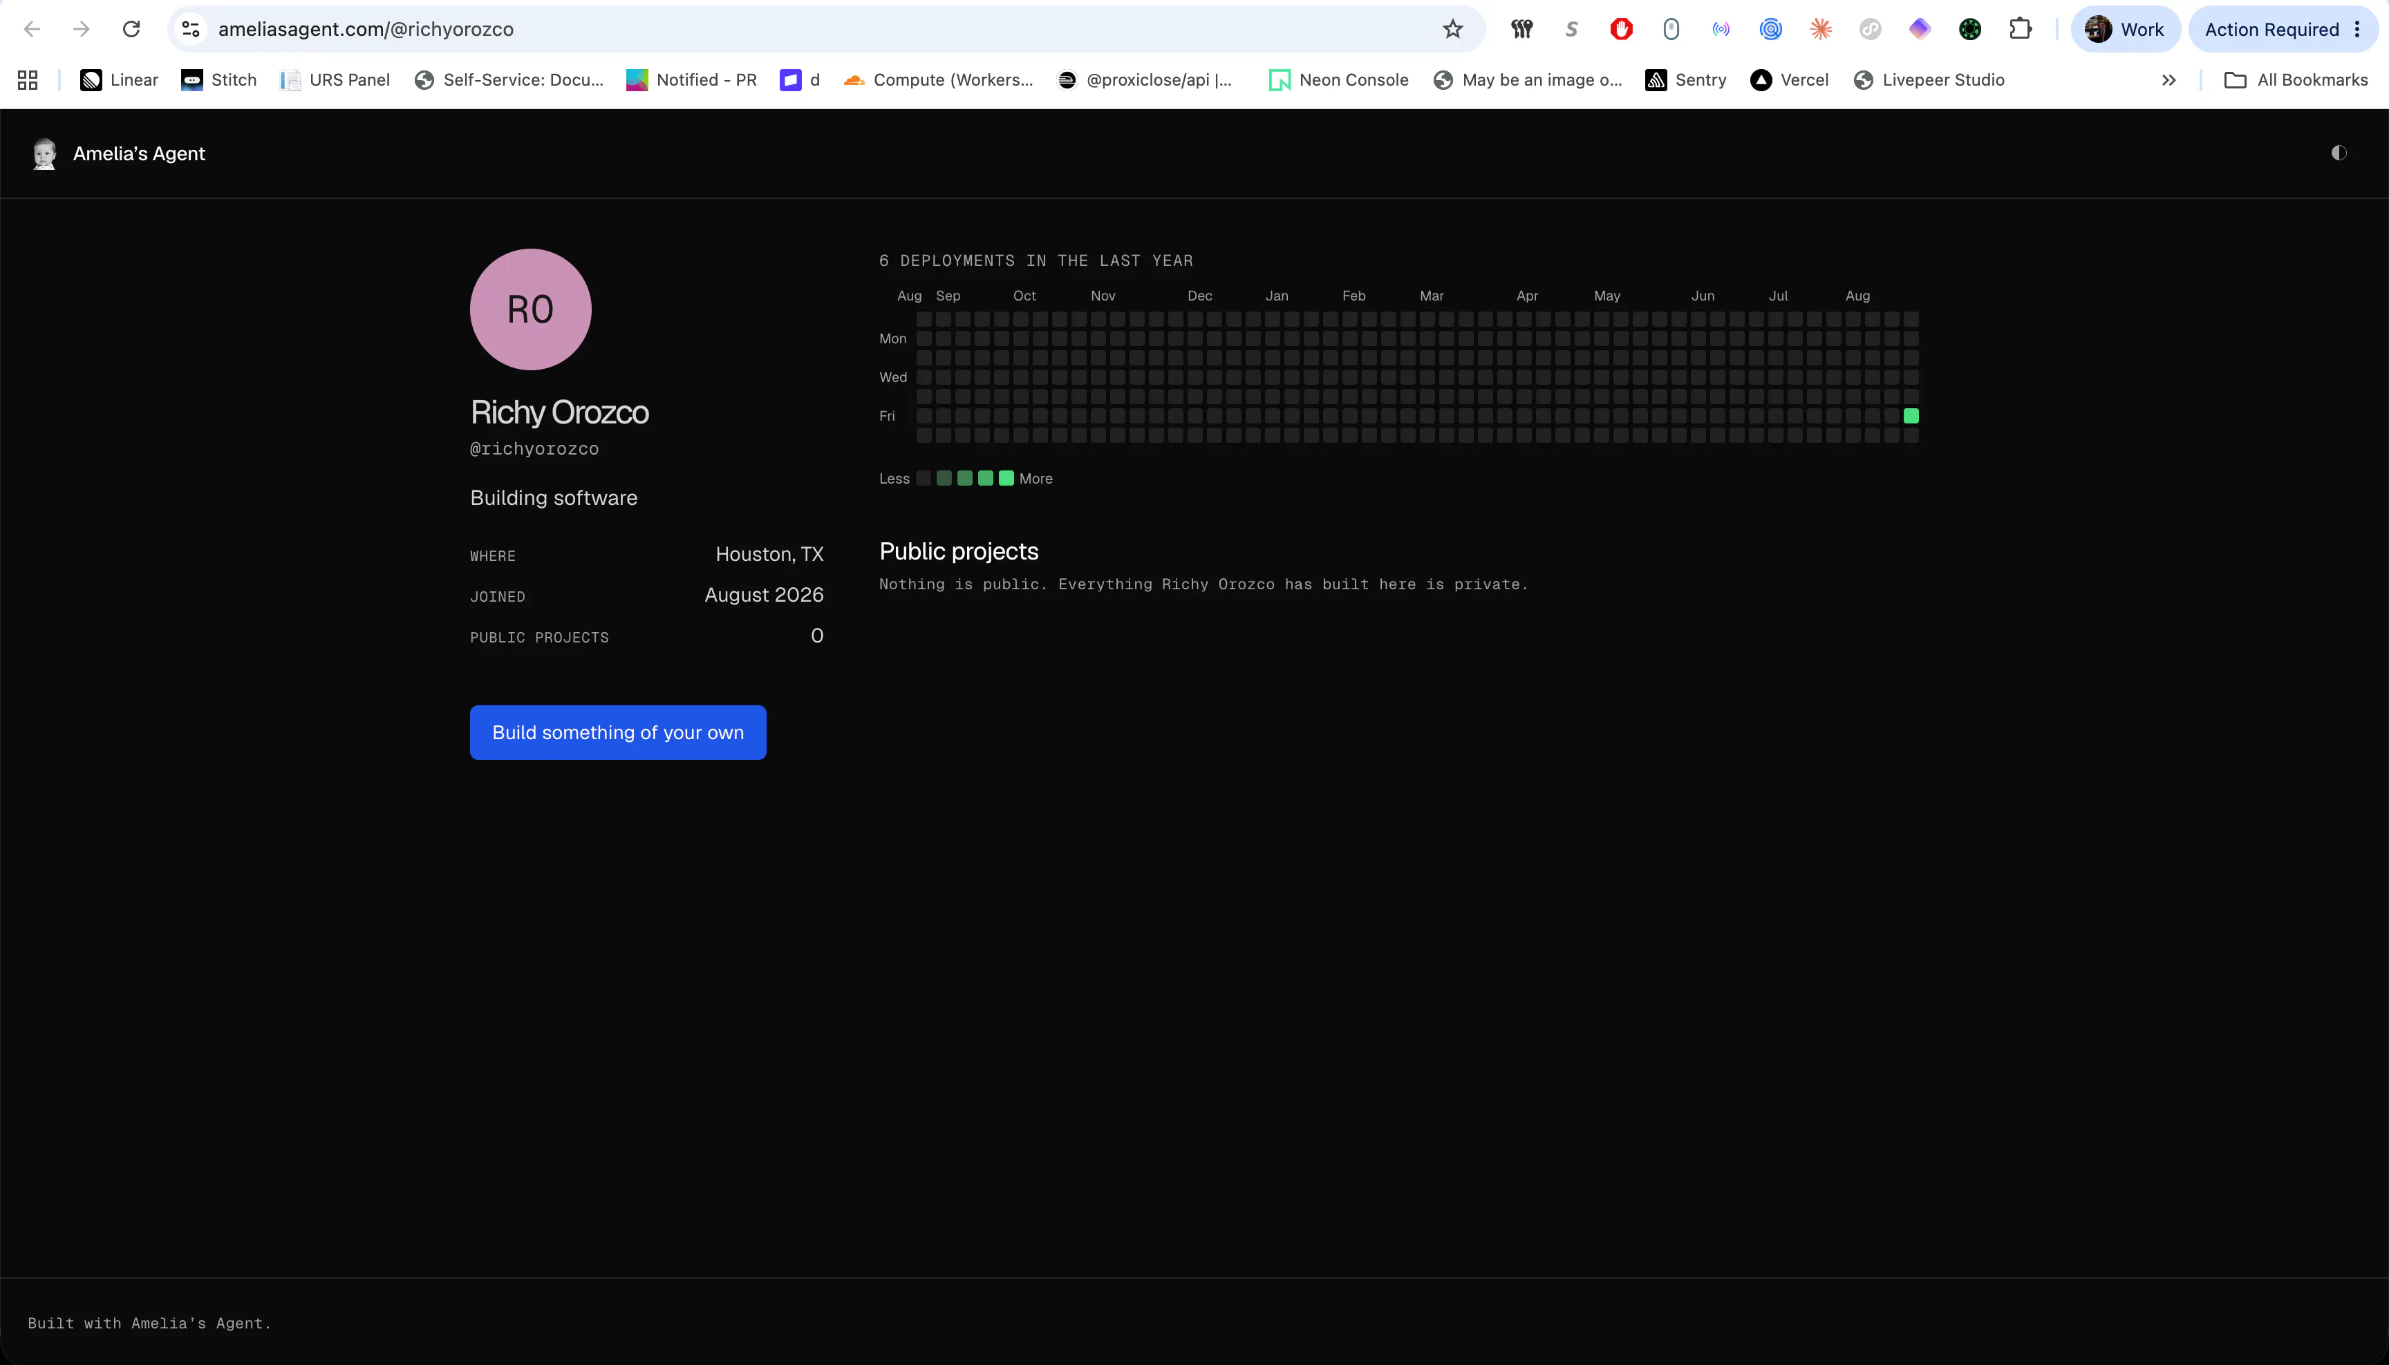Click the orange starburst extension icon
2389x1365 pixels.
pos(1821,29)
